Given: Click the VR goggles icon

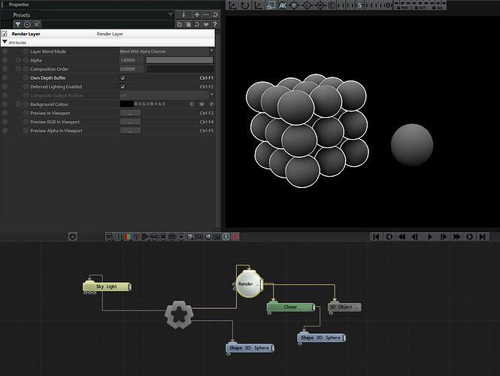Looking at the screenshot, I should click(x=199, y=237).
